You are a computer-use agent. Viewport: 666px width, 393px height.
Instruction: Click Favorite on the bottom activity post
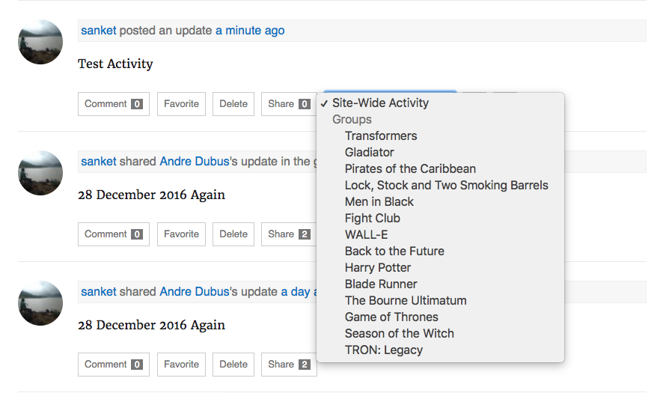click(181, 365)
